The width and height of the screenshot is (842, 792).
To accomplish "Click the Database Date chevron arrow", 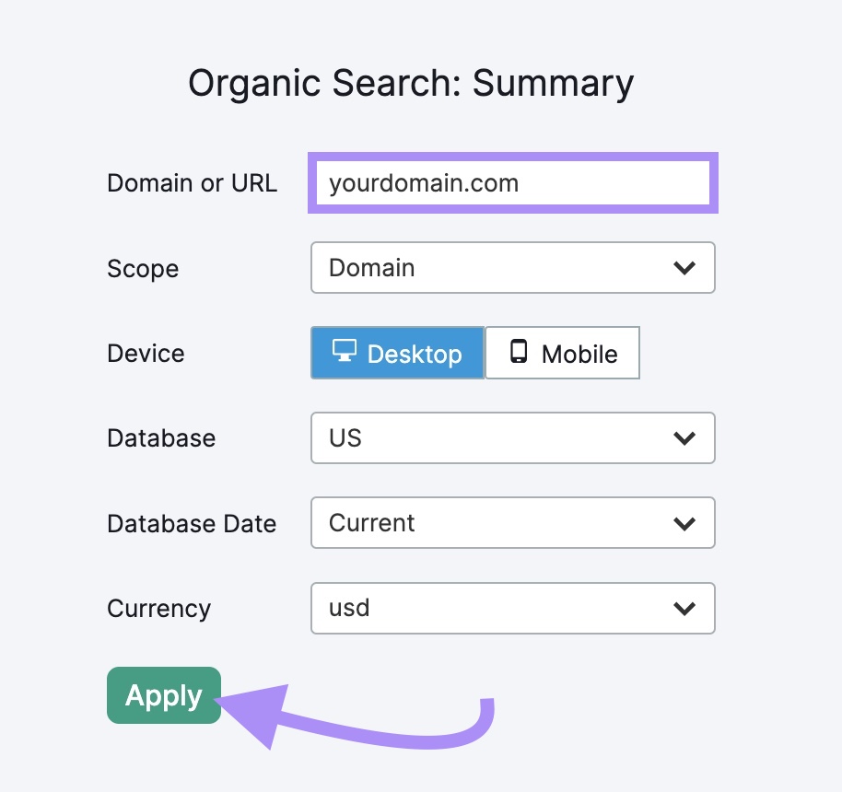I will click(684, 523).
